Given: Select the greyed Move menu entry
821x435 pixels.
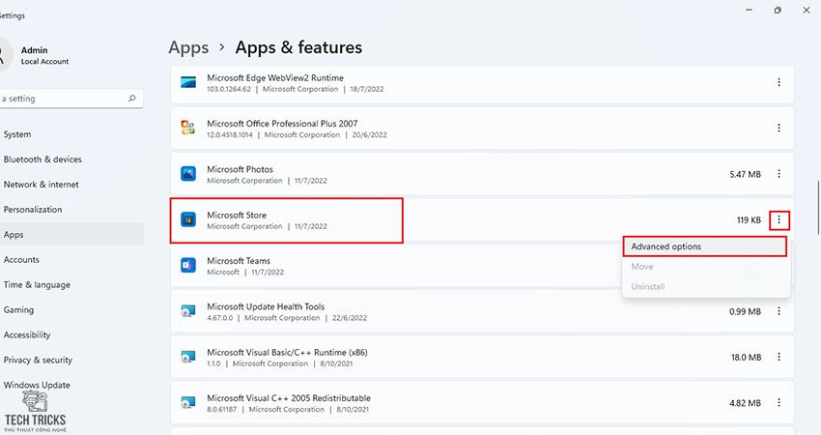Looking at the screenshot, I should tap(705, 266).
